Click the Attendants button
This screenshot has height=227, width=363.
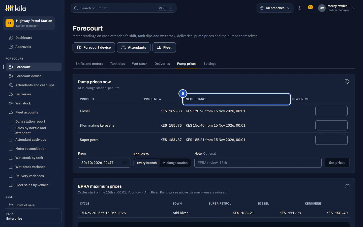coord(134,47)
